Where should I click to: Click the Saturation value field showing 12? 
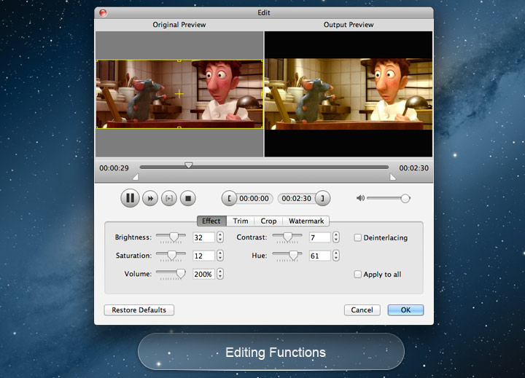203,256
